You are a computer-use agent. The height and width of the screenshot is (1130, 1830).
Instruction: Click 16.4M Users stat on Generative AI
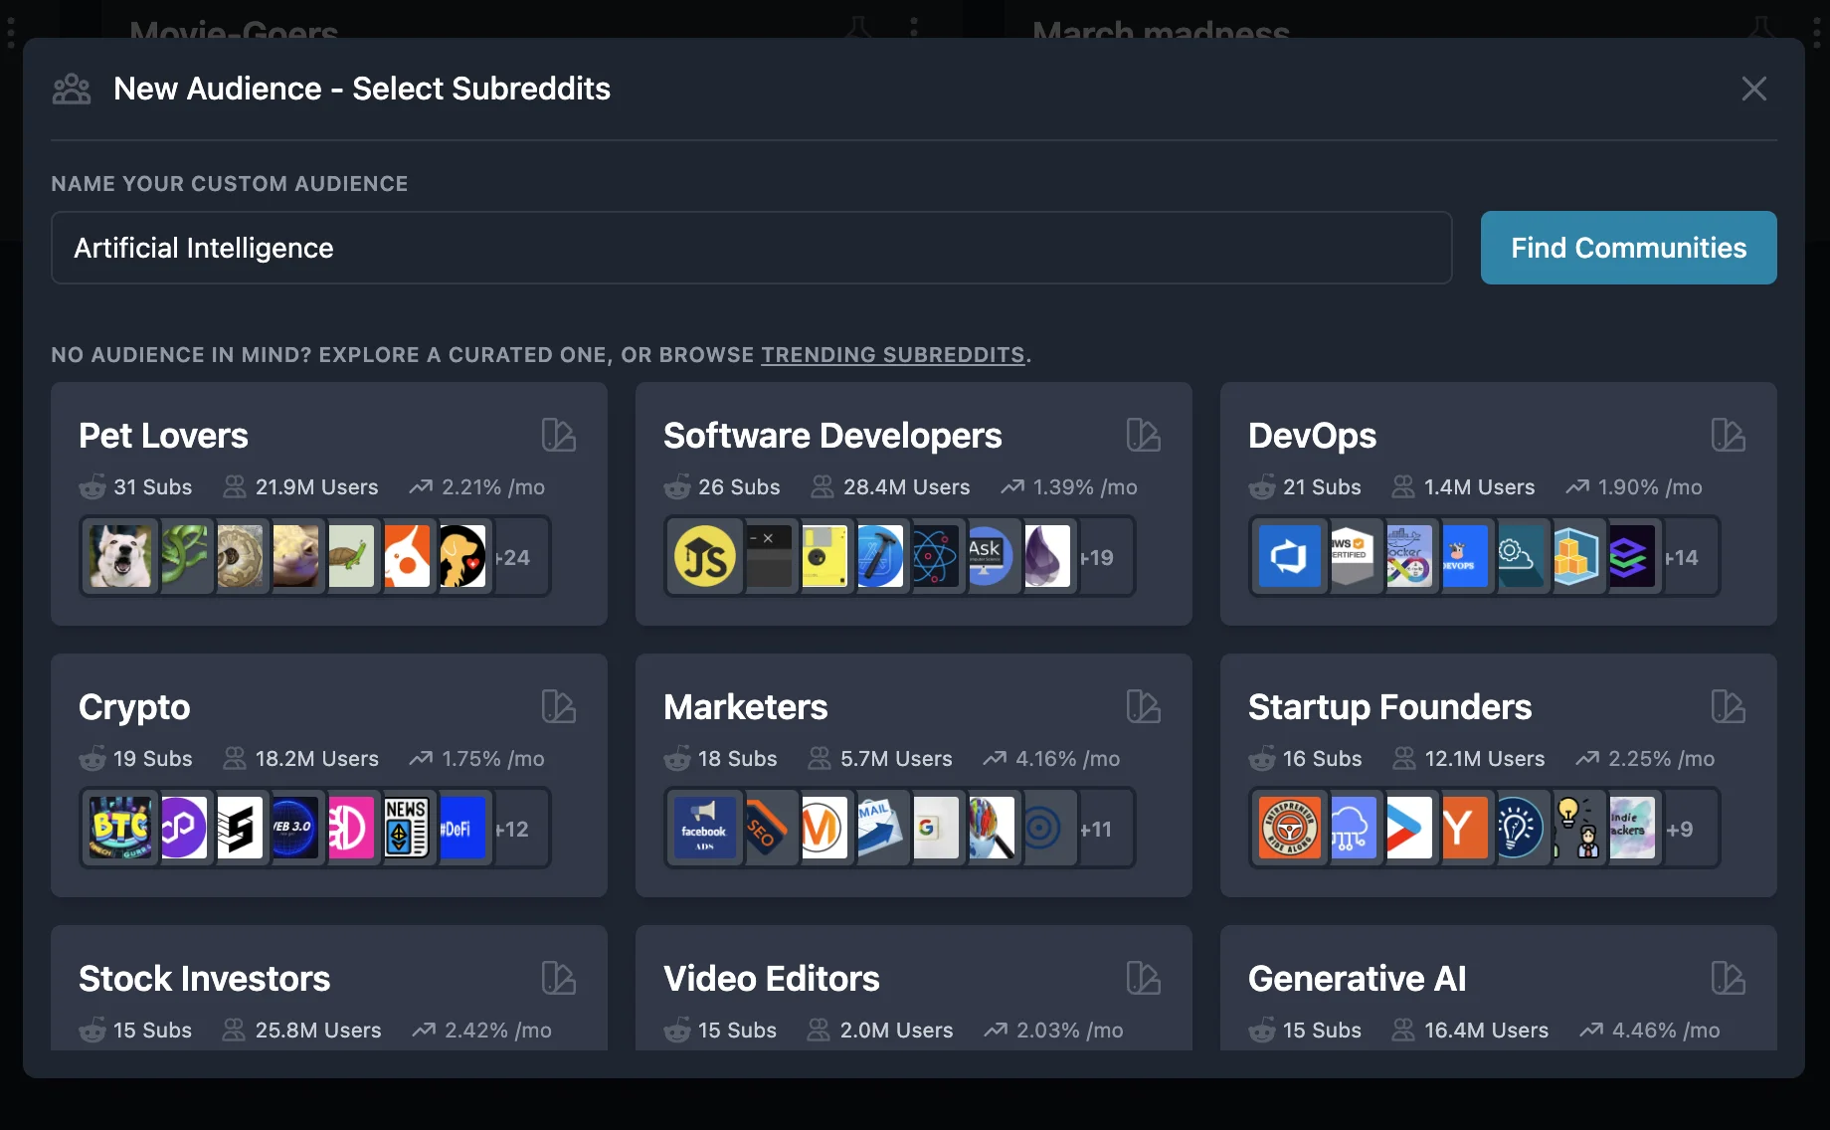pos(1470,1031)
